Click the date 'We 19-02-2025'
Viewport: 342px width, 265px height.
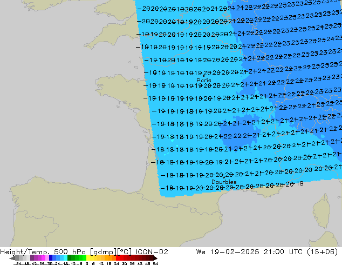[228, 252]
